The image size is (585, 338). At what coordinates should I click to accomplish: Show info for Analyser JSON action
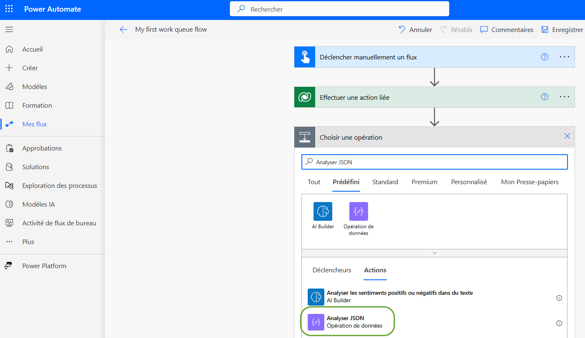point(559,323)
